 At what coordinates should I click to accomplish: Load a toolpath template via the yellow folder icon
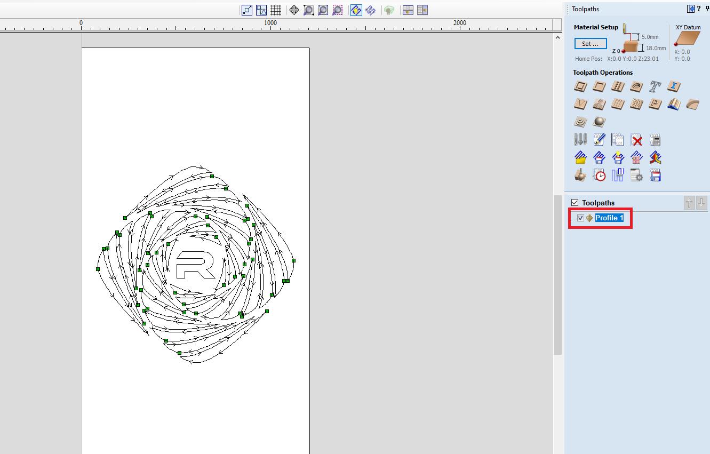click(x=580, y=157)
